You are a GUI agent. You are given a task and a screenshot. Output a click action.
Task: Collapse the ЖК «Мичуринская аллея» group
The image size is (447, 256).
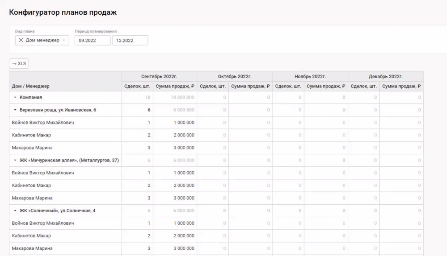click(x=15, y=160)
